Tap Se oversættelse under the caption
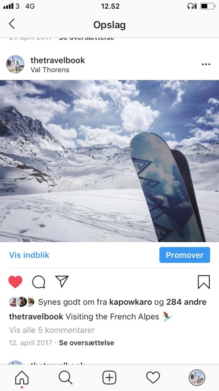 (x=86, y=343)
